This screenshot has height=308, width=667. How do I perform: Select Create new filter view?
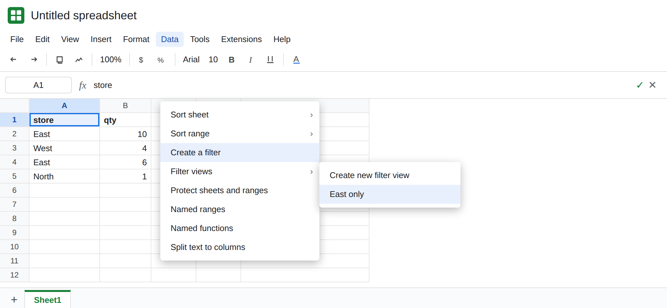click(x=390, y=175)
